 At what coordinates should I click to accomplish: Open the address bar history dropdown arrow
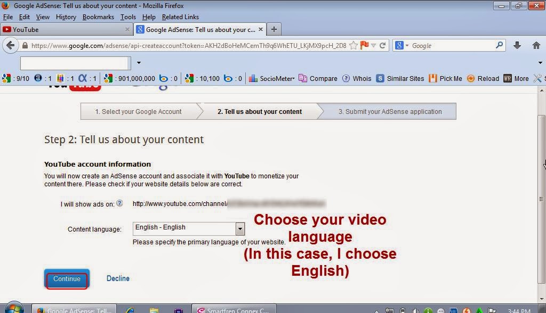[374, 46]
